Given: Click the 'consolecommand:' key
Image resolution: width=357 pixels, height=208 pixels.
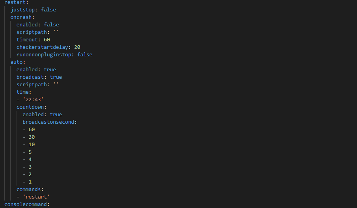Looking at the screenshot, I should [x=27, y=204].
